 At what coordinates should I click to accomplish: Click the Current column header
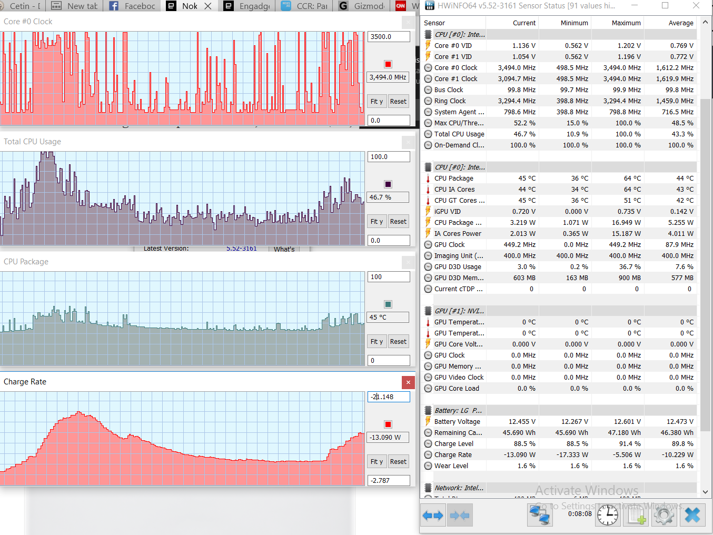tap(512, 23)
